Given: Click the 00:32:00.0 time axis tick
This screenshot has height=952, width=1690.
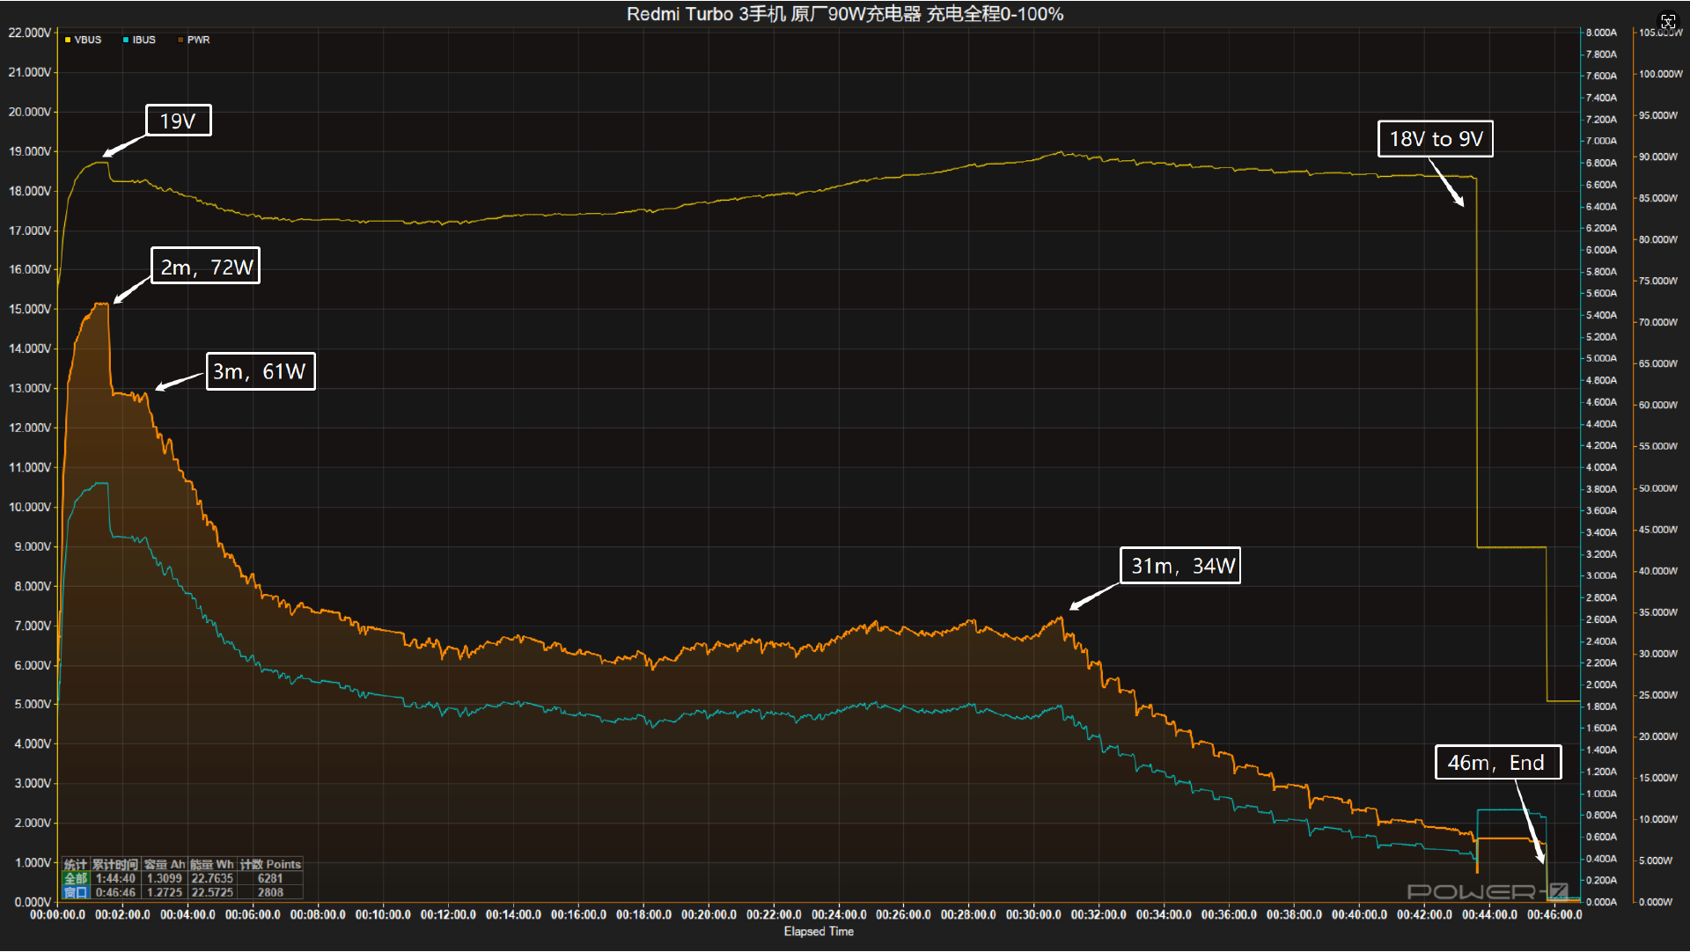Looking at the screenshot, I should point(1098,915).
